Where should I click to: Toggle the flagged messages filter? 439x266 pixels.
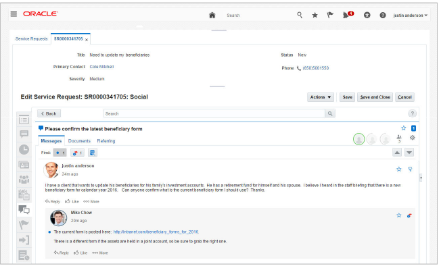(x=77, y=153)
